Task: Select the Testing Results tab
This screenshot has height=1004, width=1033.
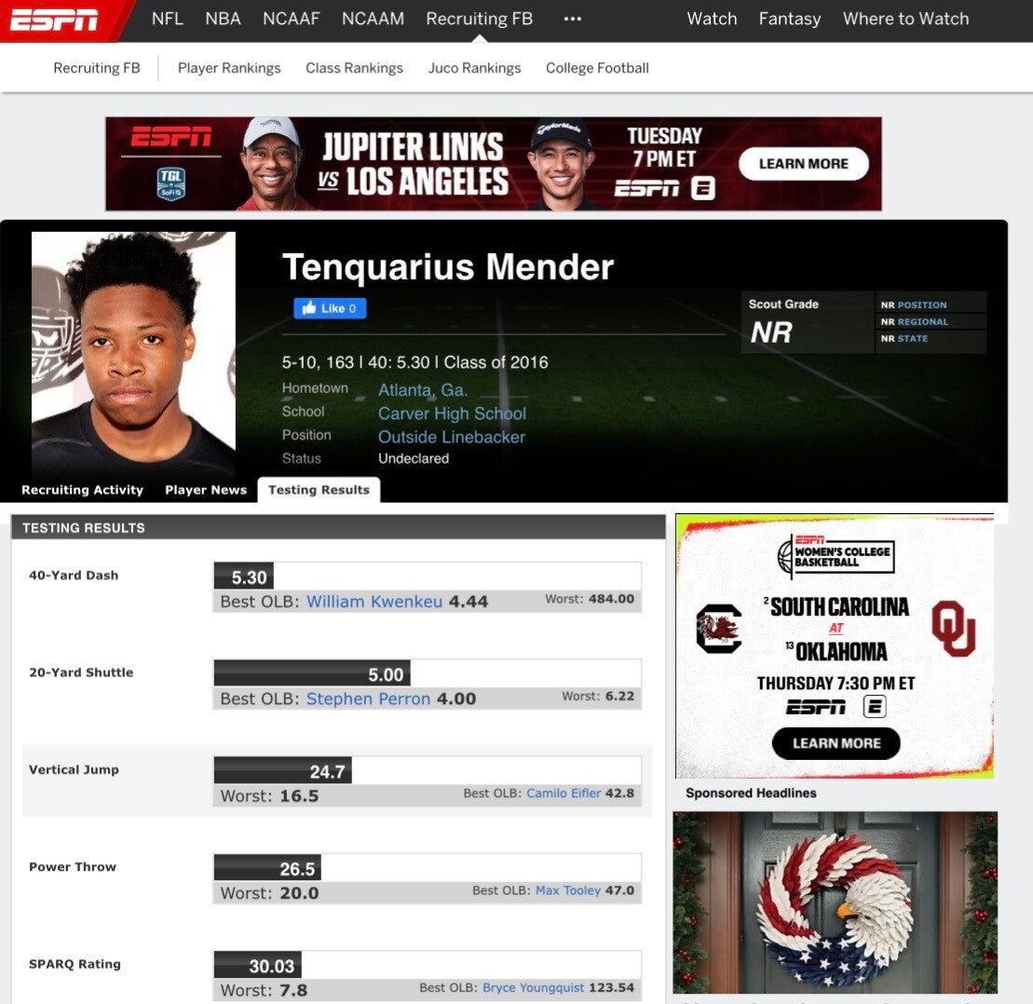Action: click(x=319, y=490)
